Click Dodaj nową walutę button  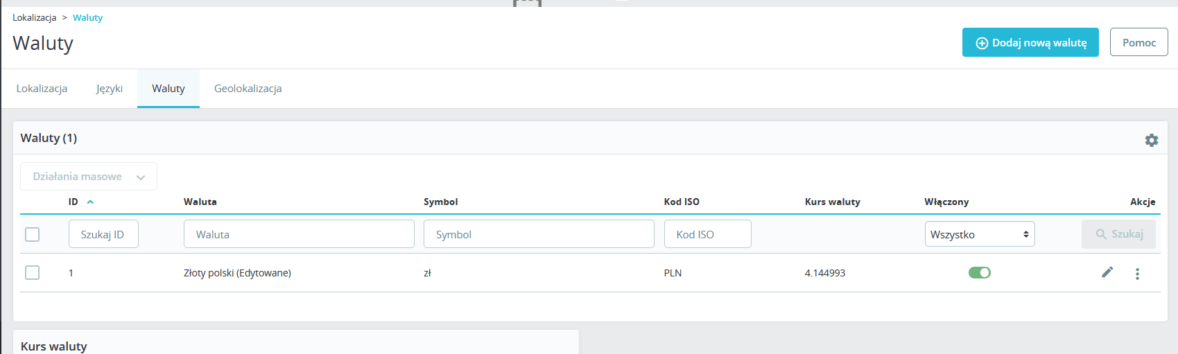[x=1030, y=42]
